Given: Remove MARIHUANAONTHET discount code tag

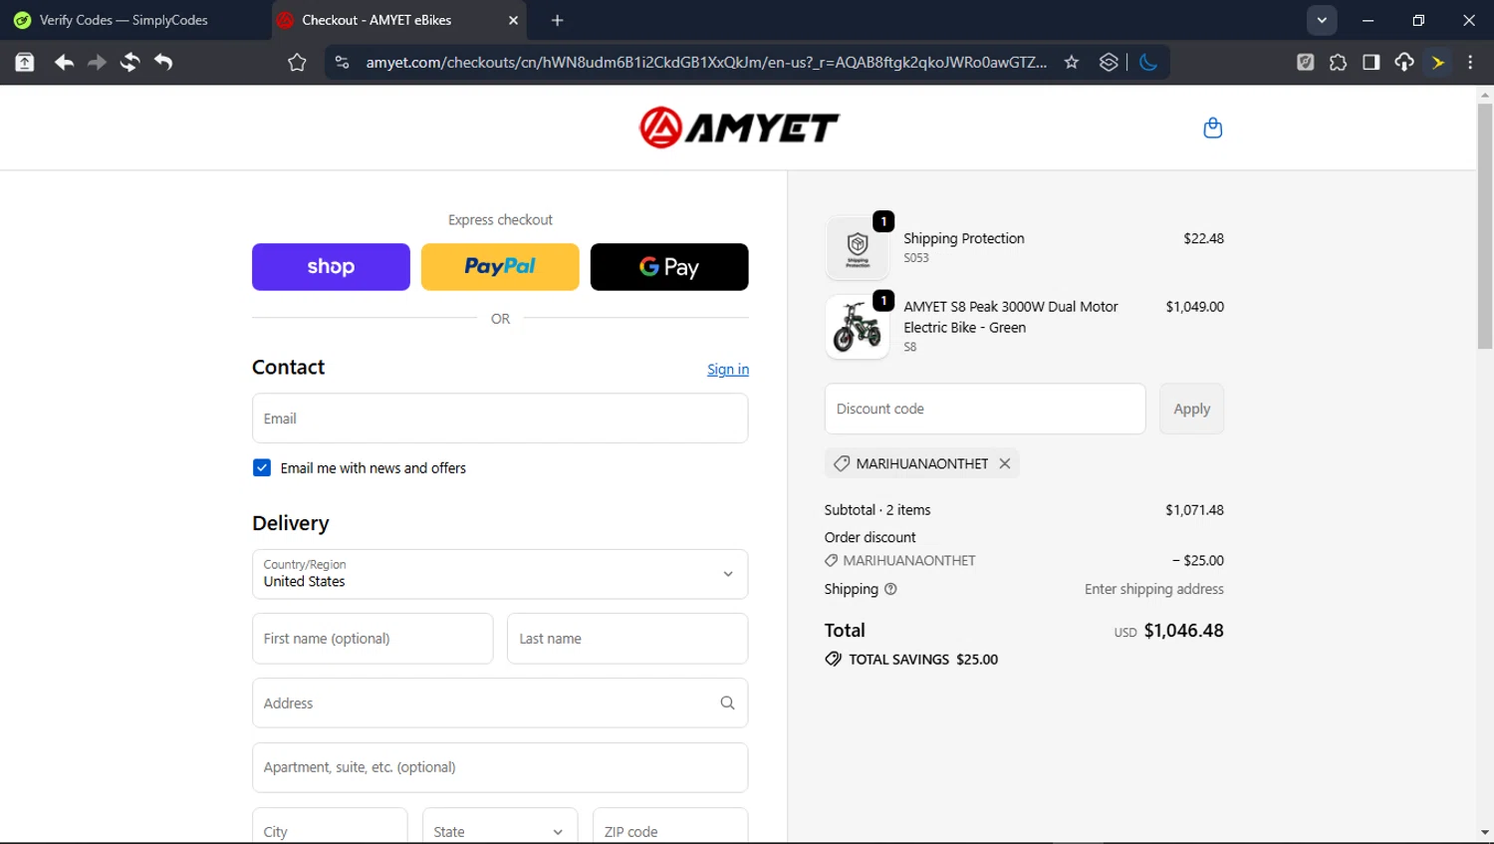Looking at the screenshot, I should [1005, 463].
